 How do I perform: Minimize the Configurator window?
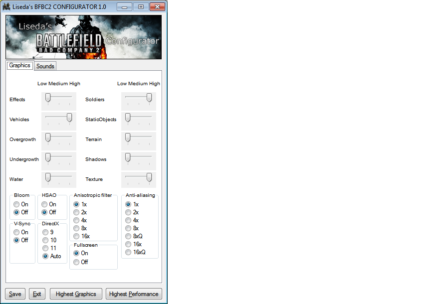pyautogui.click(x=125, y=7)
